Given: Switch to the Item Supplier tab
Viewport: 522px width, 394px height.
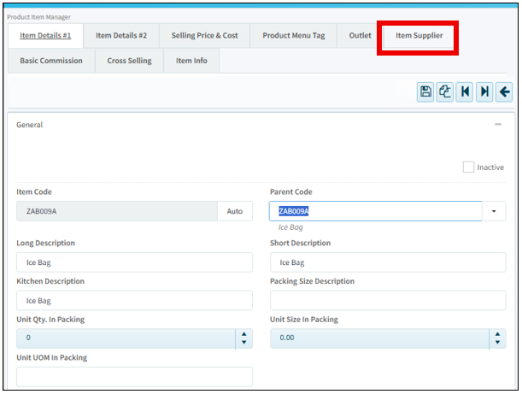Looking at the screenshot, I should click(419, 36).
